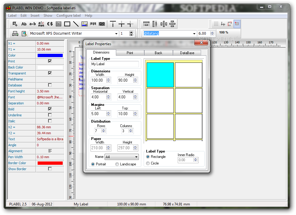Select the paragraph text block tool
The image size is (296, 215).
coord(59,24)
